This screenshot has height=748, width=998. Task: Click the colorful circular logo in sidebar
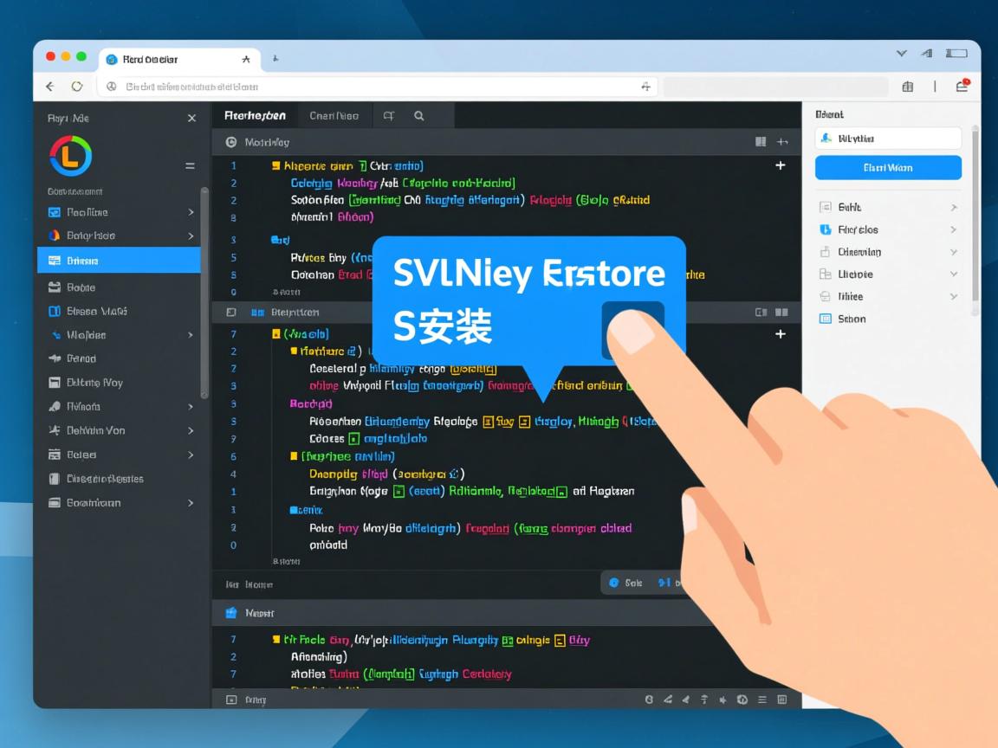click(70, 156)
